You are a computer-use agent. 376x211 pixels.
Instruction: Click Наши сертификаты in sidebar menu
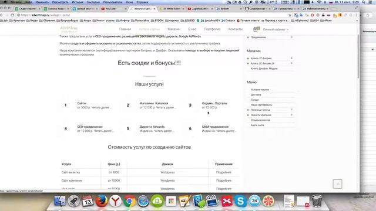[x=261, y=105]
